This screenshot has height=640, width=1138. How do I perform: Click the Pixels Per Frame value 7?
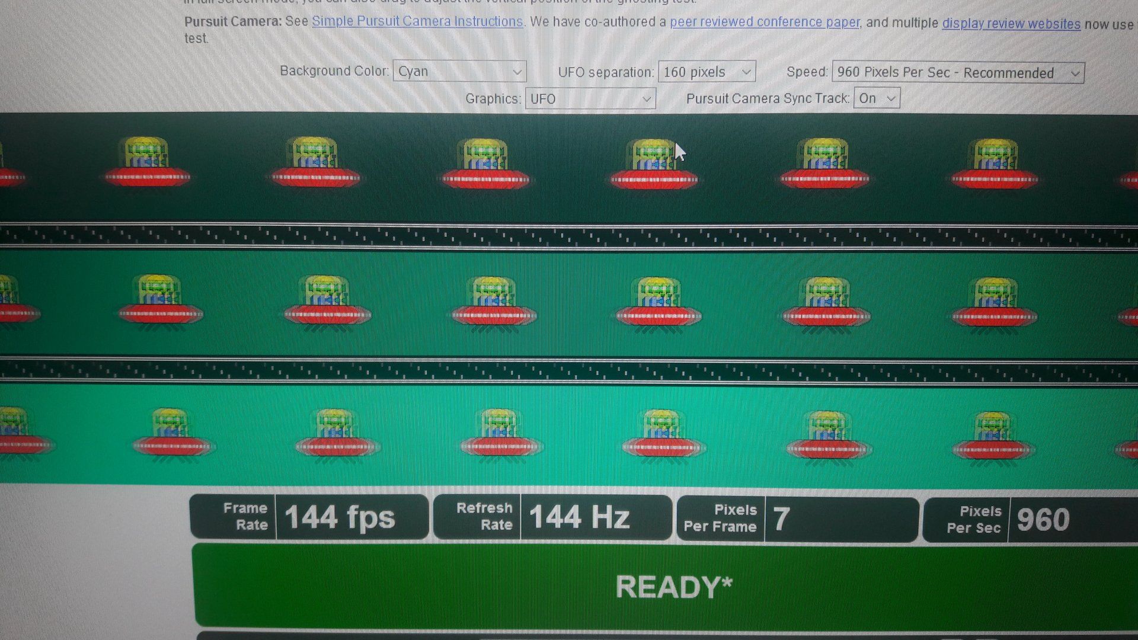coord(781,520)
